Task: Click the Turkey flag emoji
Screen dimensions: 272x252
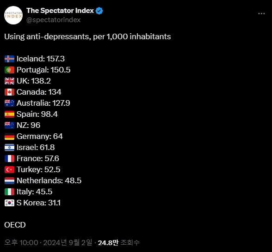Action: click(9, 170)
